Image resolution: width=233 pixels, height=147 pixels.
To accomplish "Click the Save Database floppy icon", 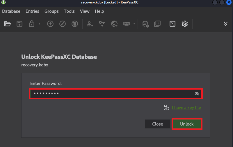I will point(19,24).
